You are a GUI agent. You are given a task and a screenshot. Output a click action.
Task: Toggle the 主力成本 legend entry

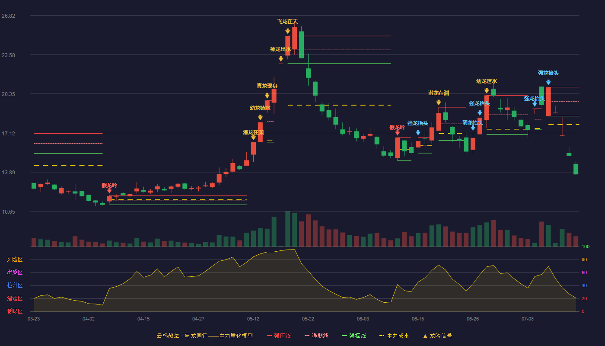(x=394, y=336)
